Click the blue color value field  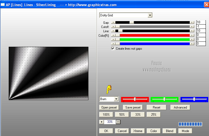(x=201, y=44)
